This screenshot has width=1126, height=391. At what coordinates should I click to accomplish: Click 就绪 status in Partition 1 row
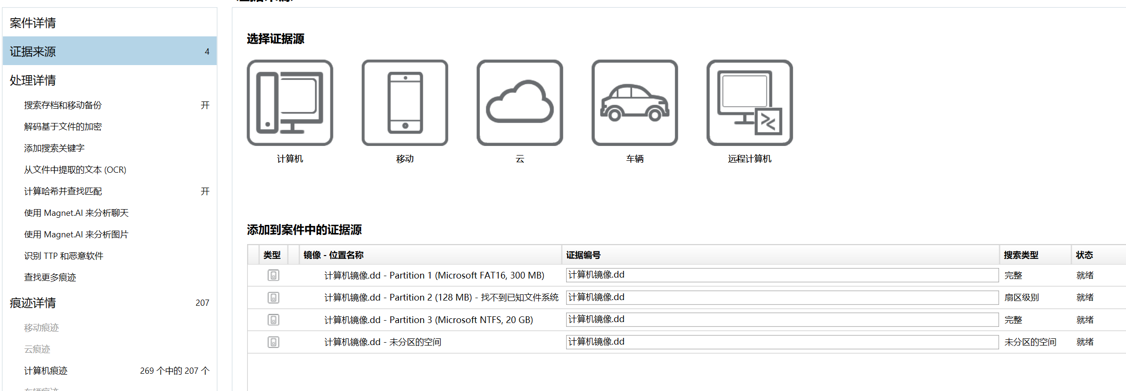[1085, 276]
